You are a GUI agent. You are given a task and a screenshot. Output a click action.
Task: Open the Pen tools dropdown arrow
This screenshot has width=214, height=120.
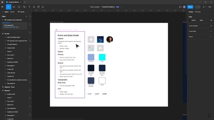(26, 7)
